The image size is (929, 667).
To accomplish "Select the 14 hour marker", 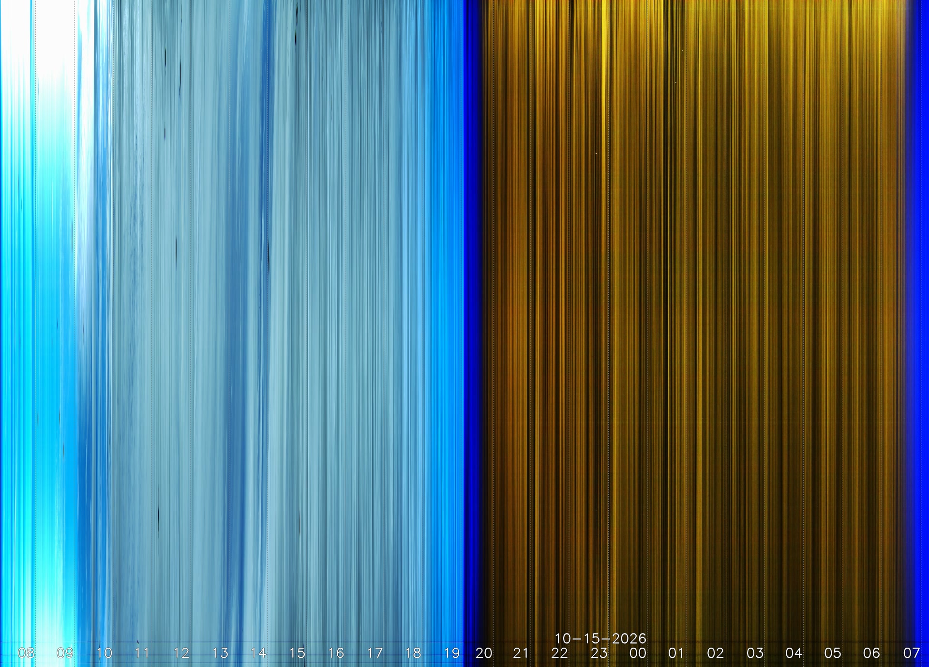I will point(258,653).
